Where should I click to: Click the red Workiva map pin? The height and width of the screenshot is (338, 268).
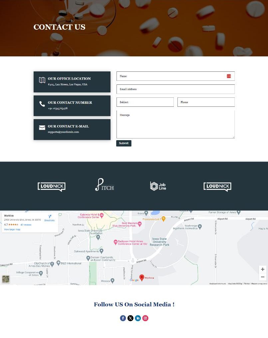click(141, 277)
